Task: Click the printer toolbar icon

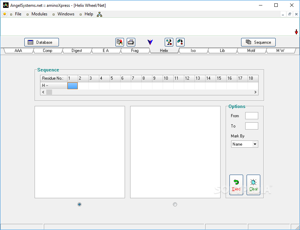Action: (131, 42)
